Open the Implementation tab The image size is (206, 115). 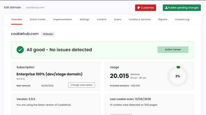(x=63, y=19)
